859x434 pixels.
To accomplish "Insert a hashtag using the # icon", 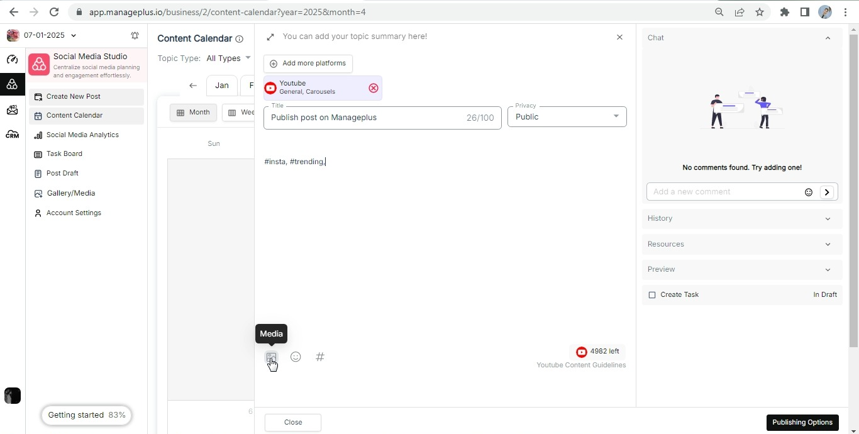I will [320, 357].
